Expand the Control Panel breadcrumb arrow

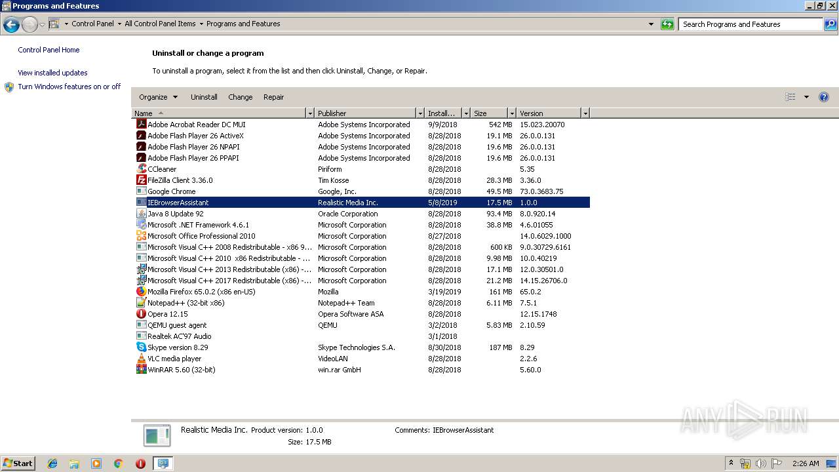[x=119, y=24]
